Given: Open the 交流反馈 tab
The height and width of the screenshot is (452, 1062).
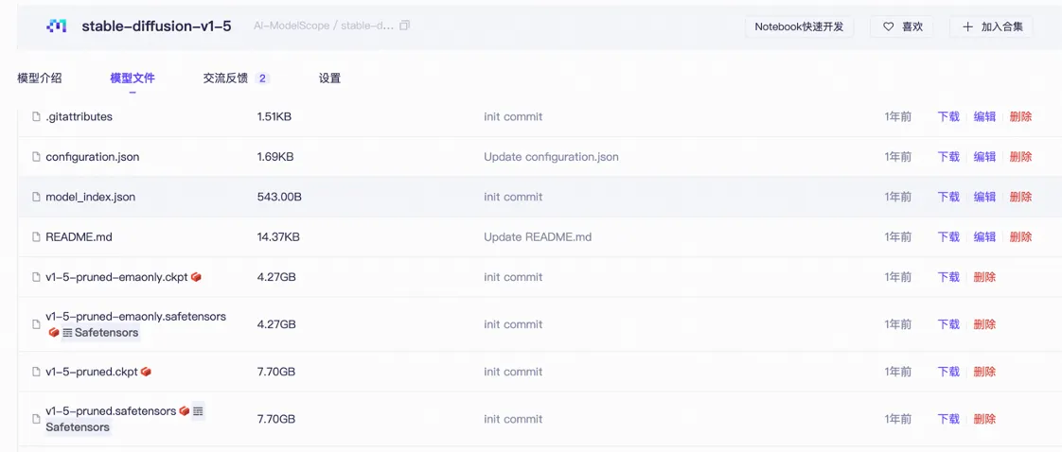Looking at the screenshot, I should coord(225,78).
